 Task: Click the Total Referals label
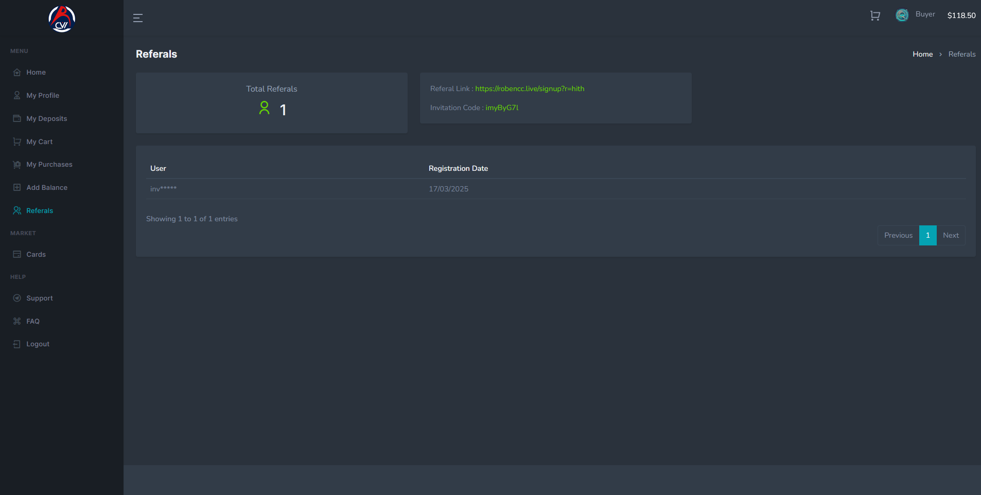(272, 89)
